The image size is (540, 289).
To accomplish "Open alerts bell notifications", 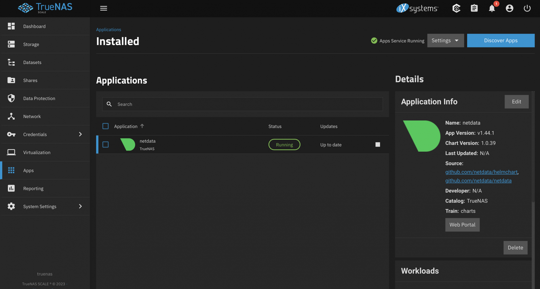I will tap(492, 8).
